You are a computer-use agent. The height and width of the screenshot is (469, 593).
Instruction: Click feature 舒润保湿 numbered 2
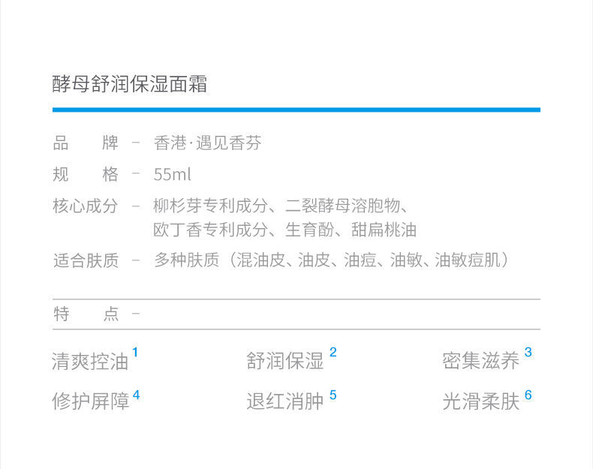tap(285, 361)
